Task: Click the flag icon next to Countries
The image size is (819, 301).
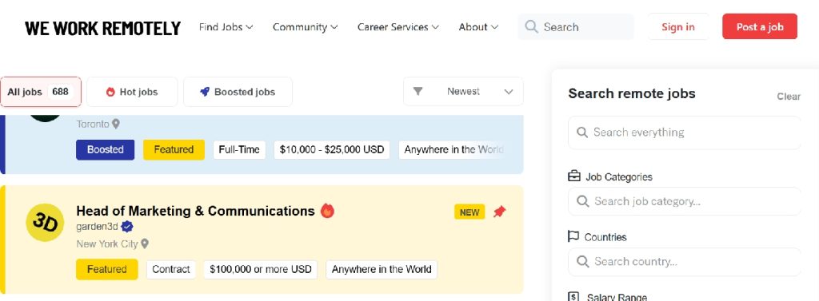Action: pyautogui.click(x=573, y=237)
